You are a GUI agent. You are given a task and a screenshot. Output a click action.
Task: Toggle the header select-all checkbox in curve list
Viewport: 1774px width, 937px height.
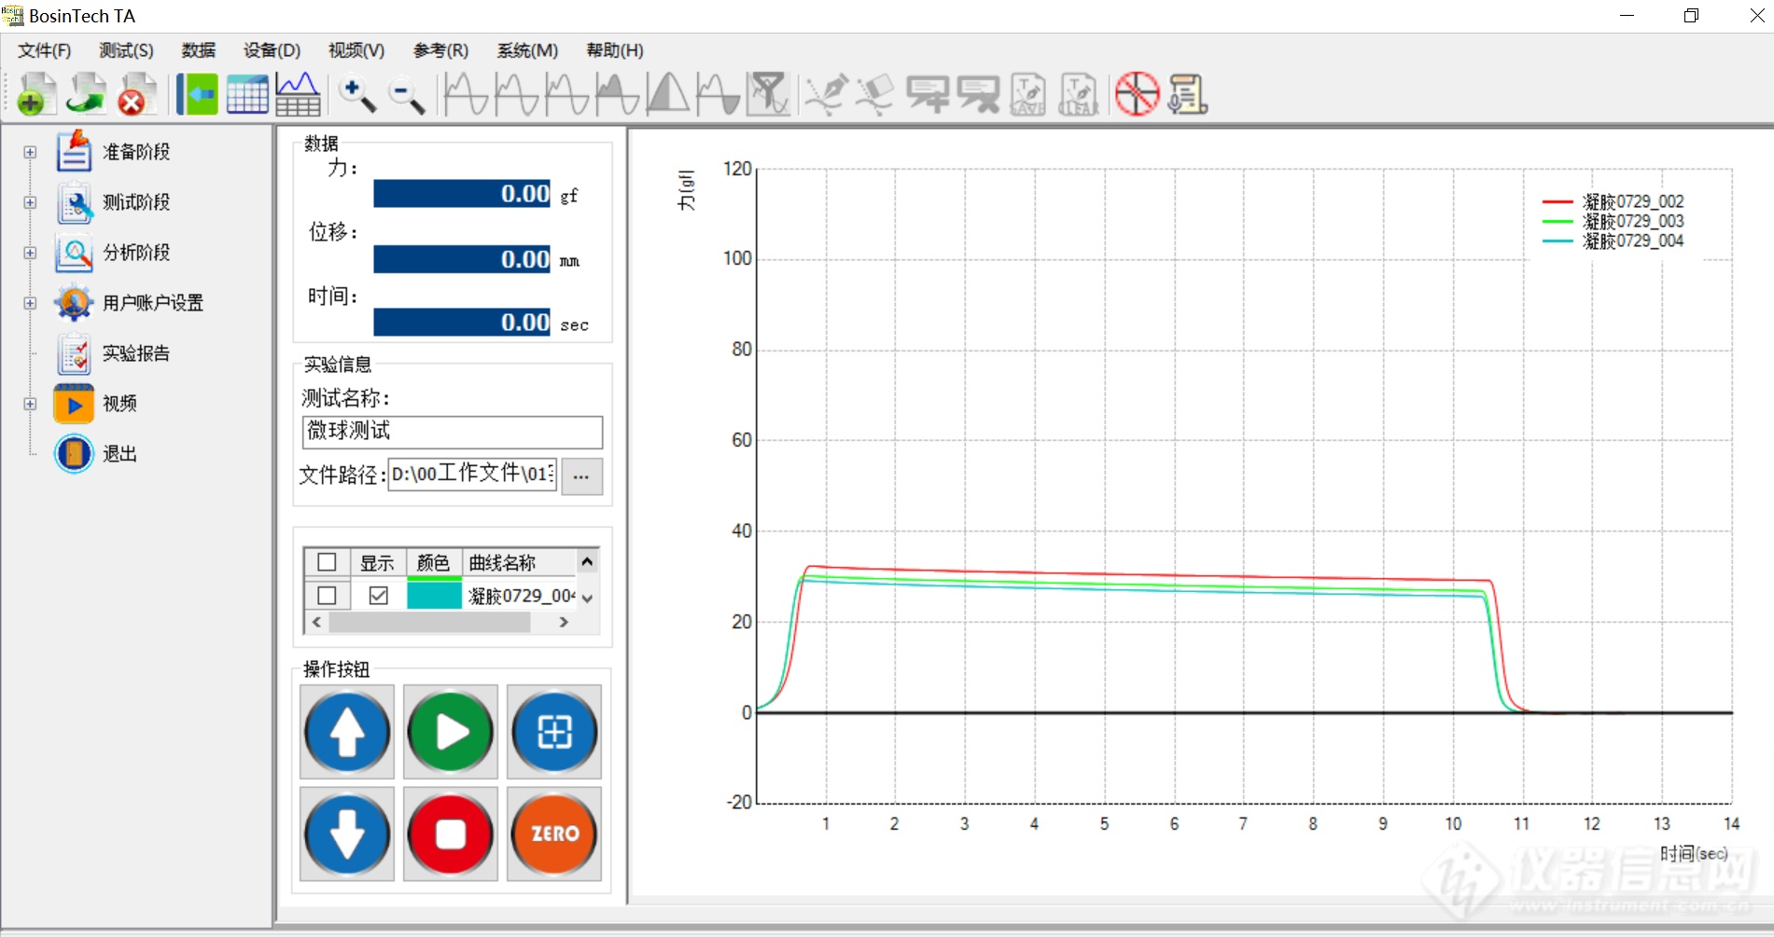click(x=327, y=562)
